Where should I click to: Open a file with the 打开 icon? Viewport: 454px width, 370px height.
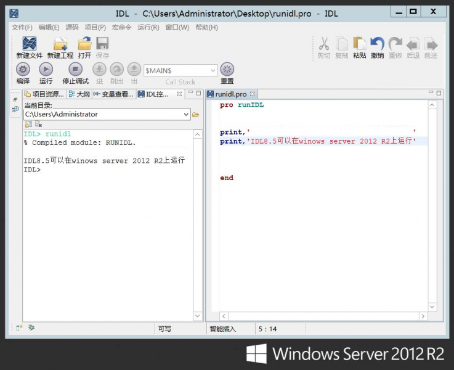84,44
